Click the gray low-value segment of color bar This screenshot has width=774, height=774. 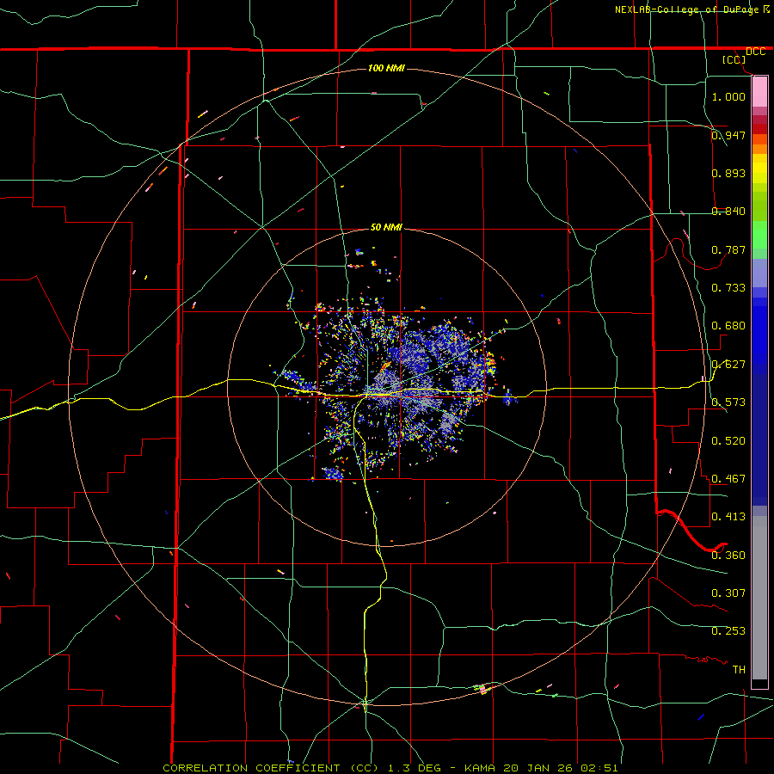tap(759, 598)
